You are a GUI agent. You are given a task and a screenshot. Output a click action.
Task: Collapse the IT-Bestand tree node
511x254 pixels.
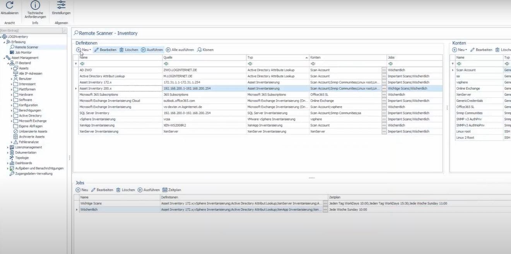[8, 63]
